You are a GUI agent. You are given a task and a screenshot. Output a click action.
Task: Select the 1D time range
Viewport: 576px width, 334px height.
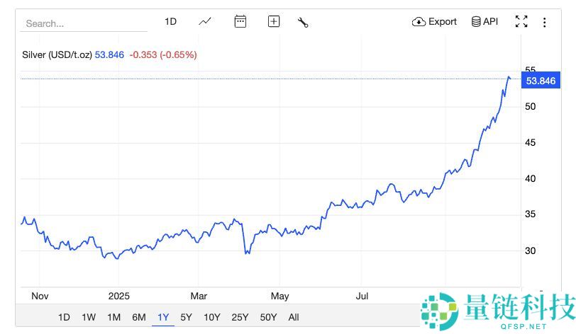coord(64,317)
